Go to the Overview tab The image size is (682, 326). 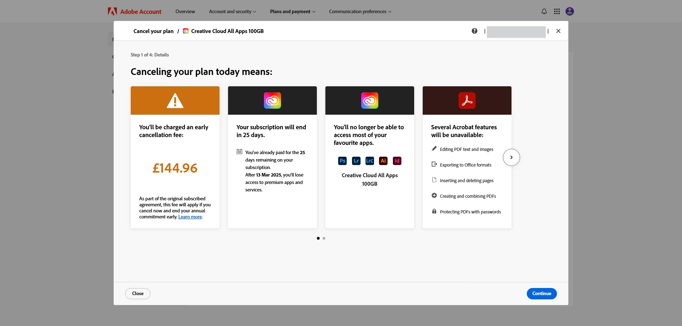pos(185,11)
